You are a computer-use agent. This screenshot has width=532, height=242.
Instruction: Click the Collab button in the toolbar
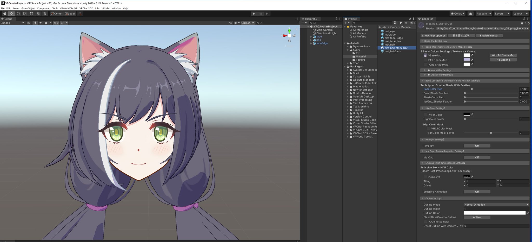click(457, 14)
